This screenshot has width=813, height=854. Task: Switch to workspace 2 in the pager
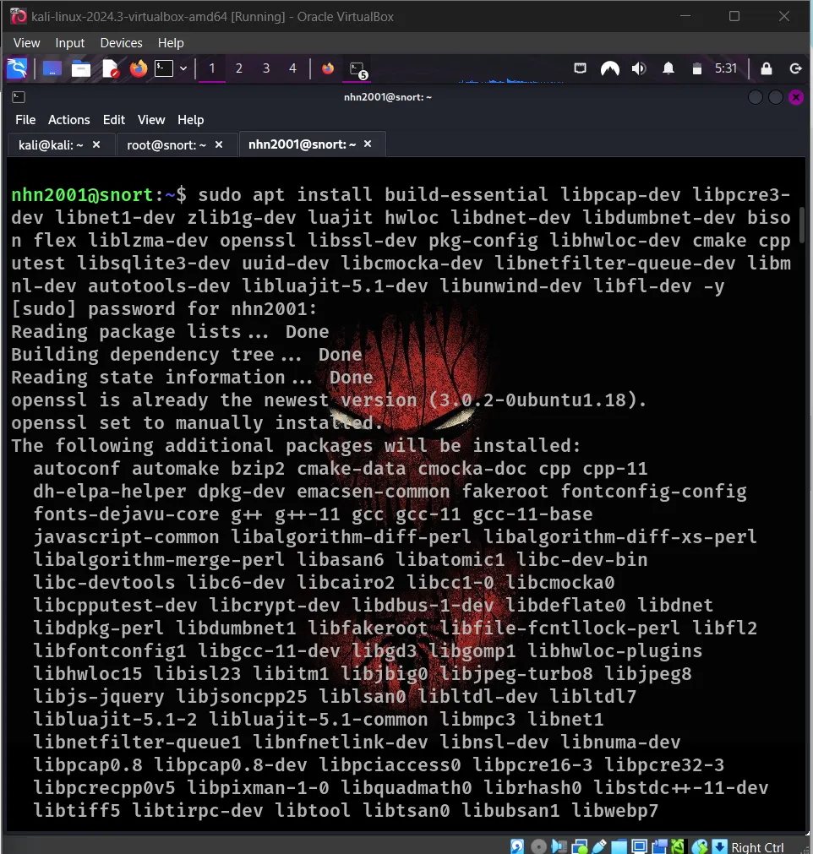[239, 69]
